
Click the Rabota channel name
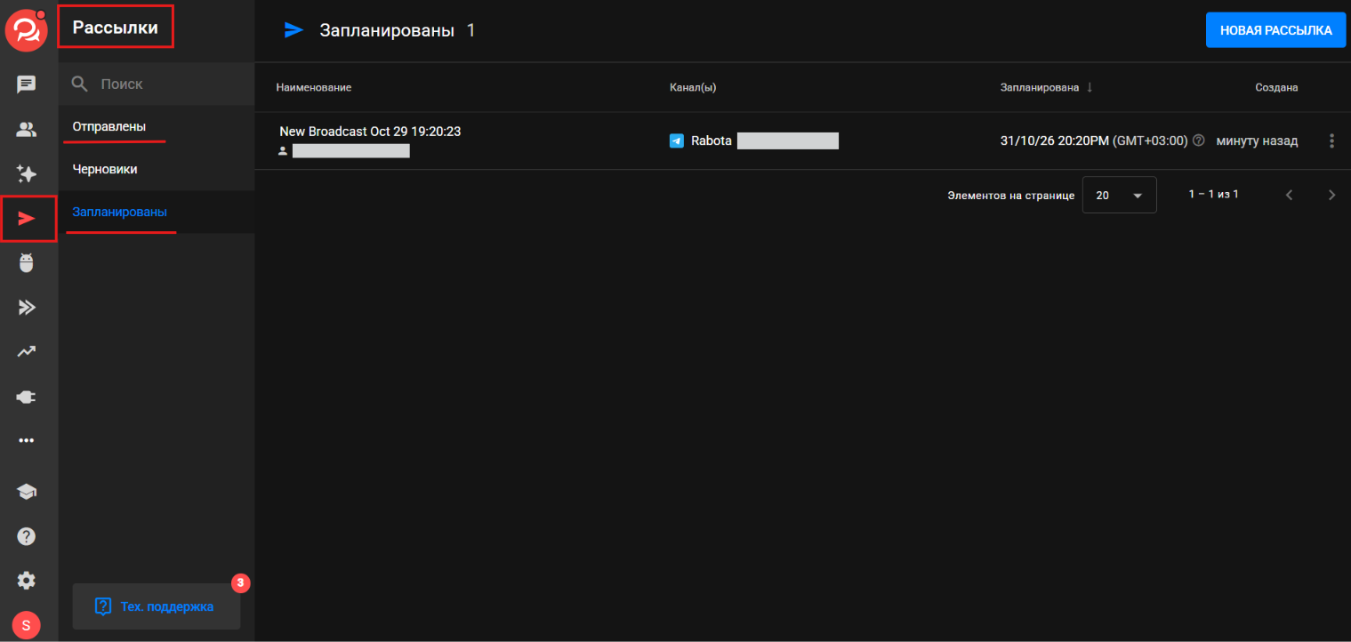pyautogui.click(x=712, y=140)
